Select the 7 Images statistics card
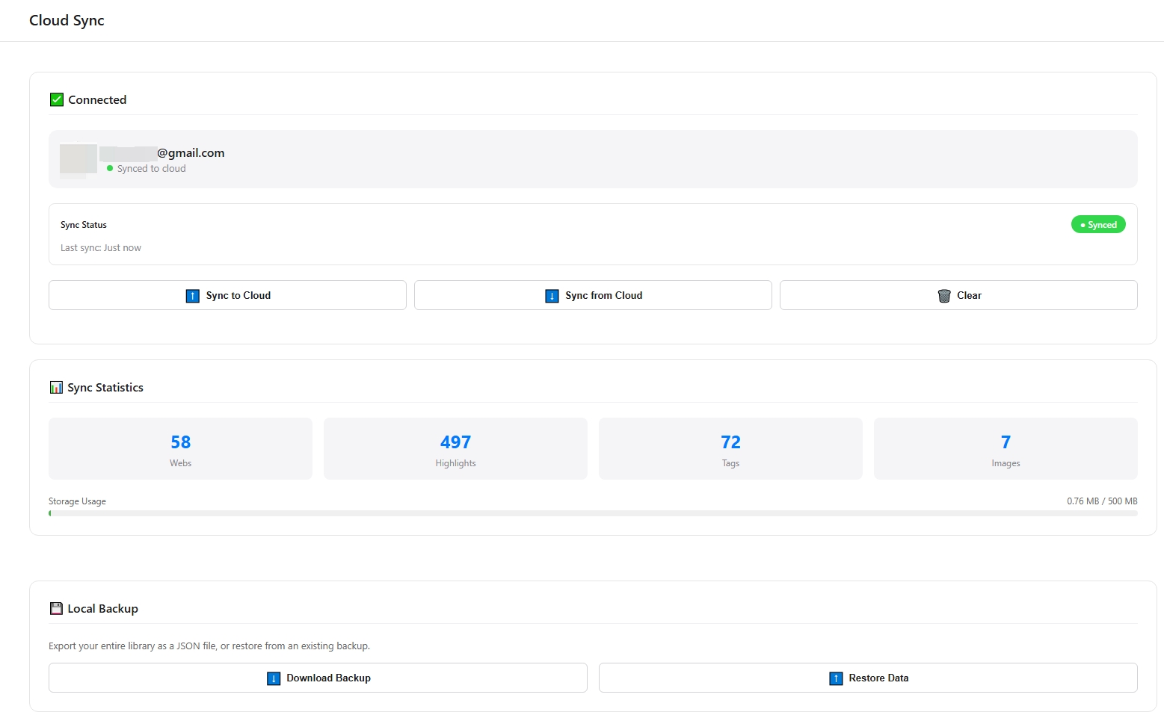The image size is (1164, 718). tap(1006, 448)
